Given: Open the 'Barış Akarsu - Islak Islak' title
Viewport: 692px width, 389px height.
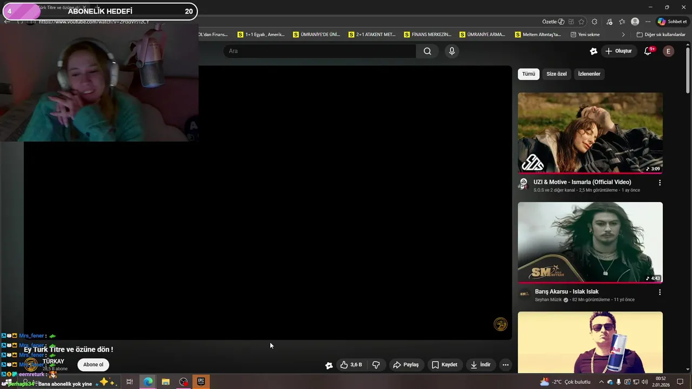Looking at the screenshot, I should tap(567, 292).
